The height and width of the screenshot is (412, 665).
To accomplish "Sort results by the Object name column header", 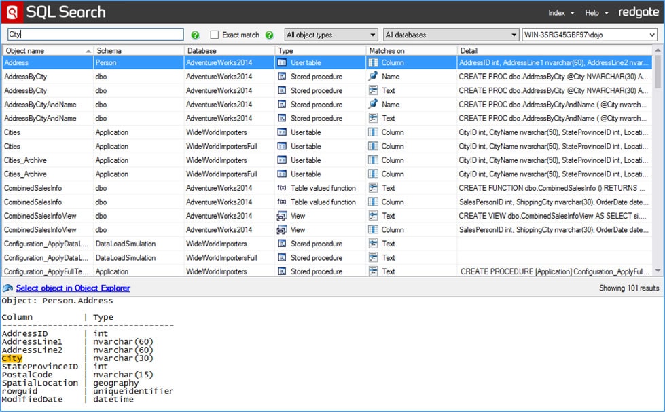I will (x=48, y=50).
